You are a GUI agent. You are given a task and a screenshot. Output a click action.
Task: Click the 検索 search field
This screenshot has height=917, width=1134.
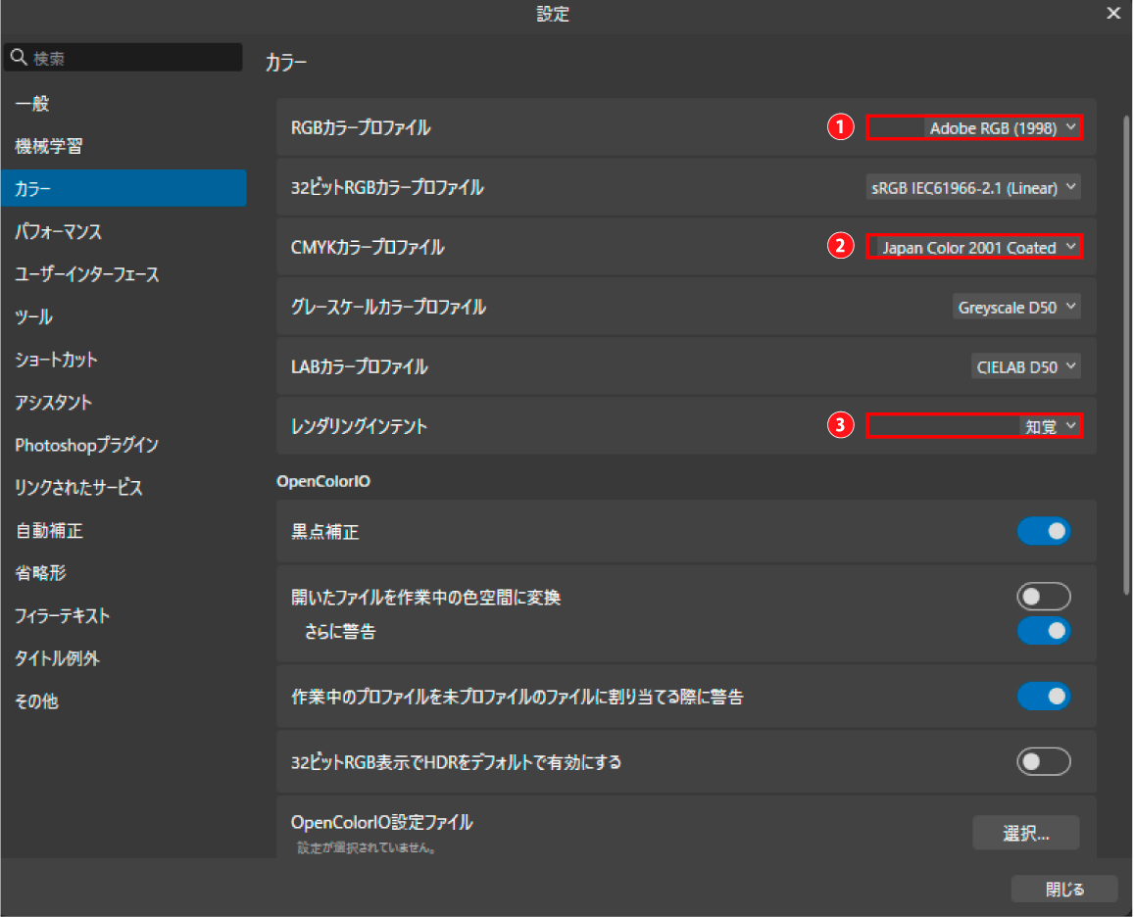click(x=132, y=58)
